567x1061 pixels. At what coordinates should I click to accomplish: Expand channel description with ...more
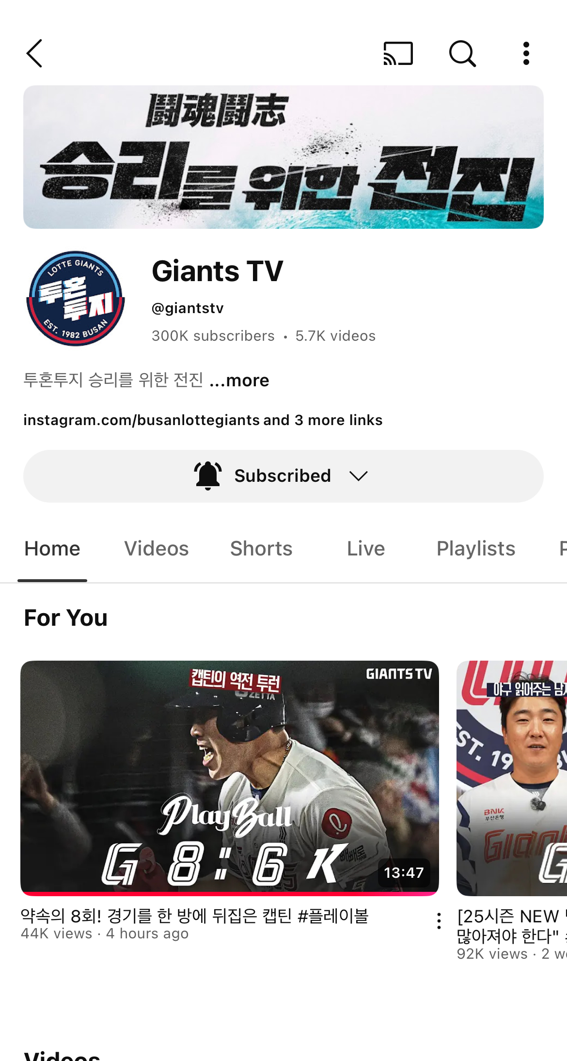[x=239, y=380]
